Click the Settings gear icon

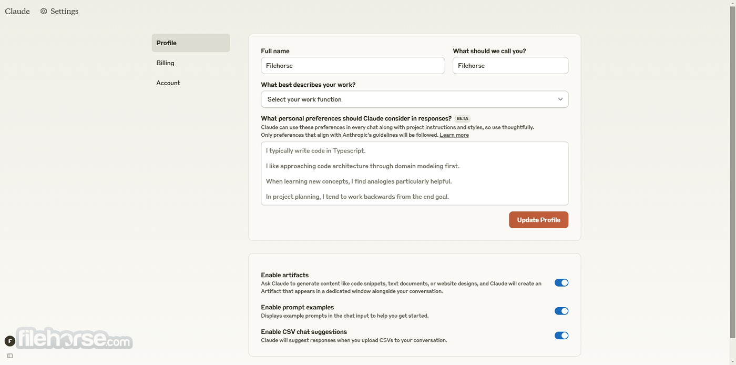[x=44, y=11]
